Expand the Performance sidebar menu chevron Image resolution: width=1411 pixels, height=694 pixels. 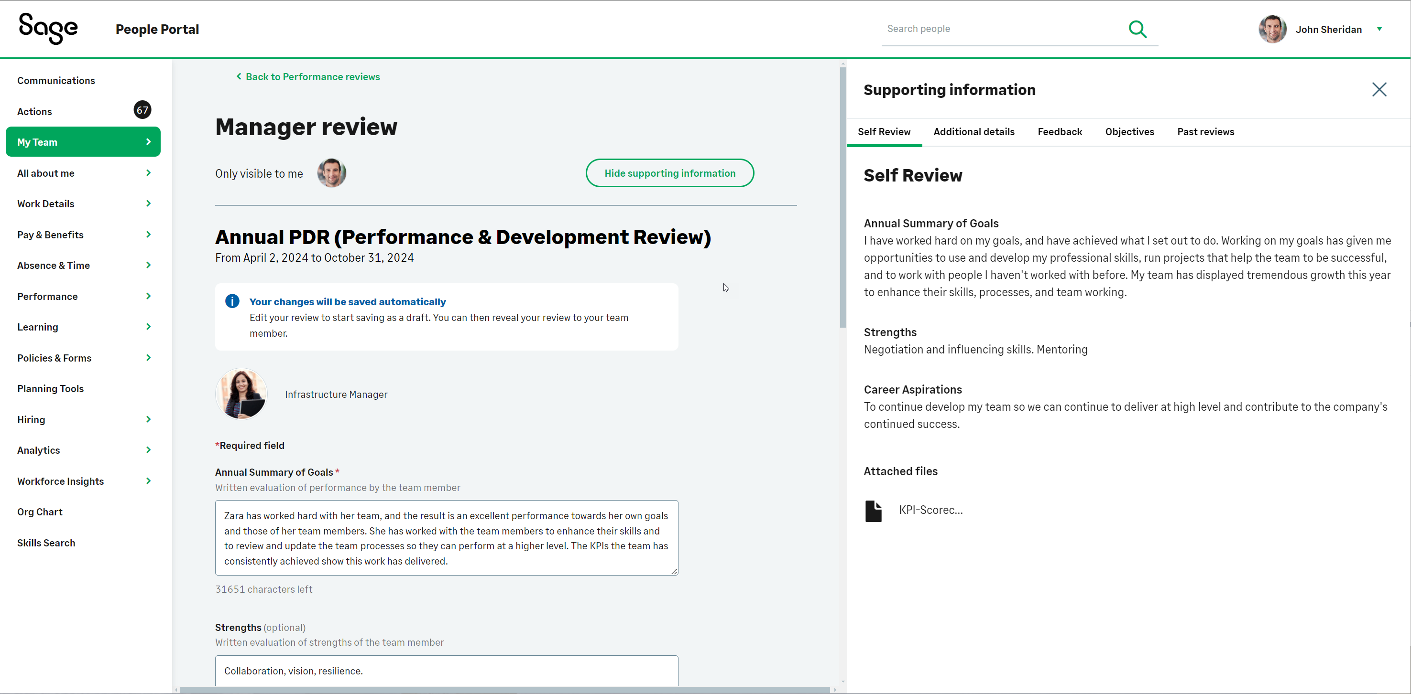click(x=148, y=296)
